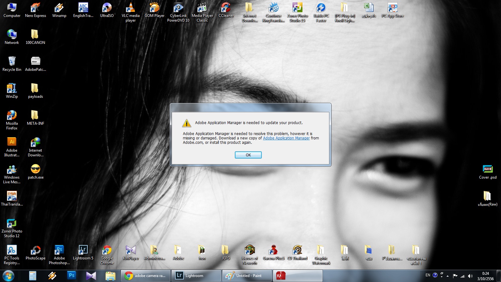Switch to the Chrome taskbar window
Screen dimensions: 501x282
tap(146, 276)
